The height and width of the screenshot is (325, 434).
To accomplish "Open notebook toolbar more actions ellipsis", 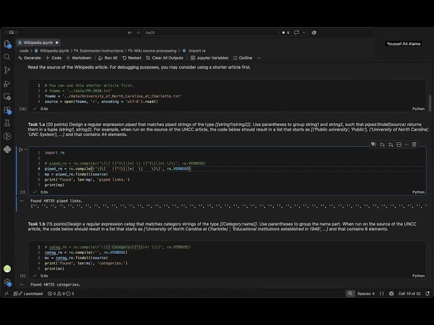I will [259, 58].
